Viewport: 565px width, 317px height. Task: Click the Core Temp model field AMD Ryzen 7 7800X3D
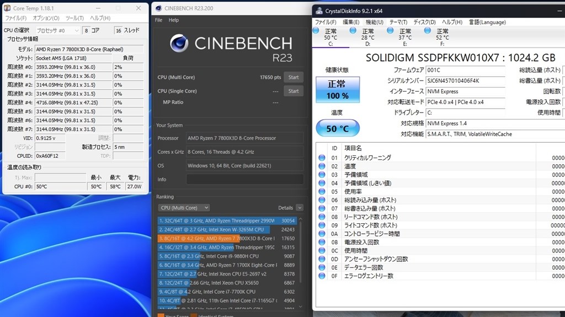click(89, 50)
